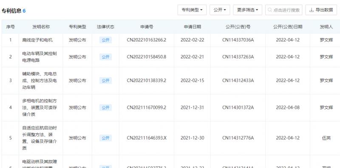The height and width of the screenshot is (168, 340).
Task: Click the 发明名称 column header
Action: coord(41,27)
